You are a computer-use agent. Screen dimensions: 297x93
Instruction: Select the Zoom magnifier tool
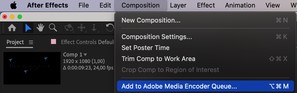pos(53,28)
